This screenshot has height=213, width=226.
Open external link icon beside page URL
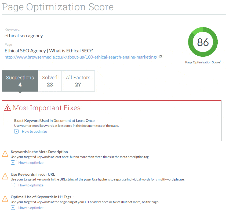(x=160, y=56)
